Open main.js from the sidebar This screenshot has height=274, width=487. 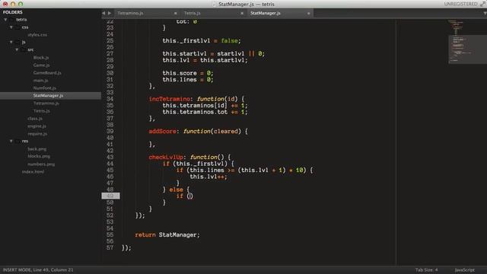40,81
